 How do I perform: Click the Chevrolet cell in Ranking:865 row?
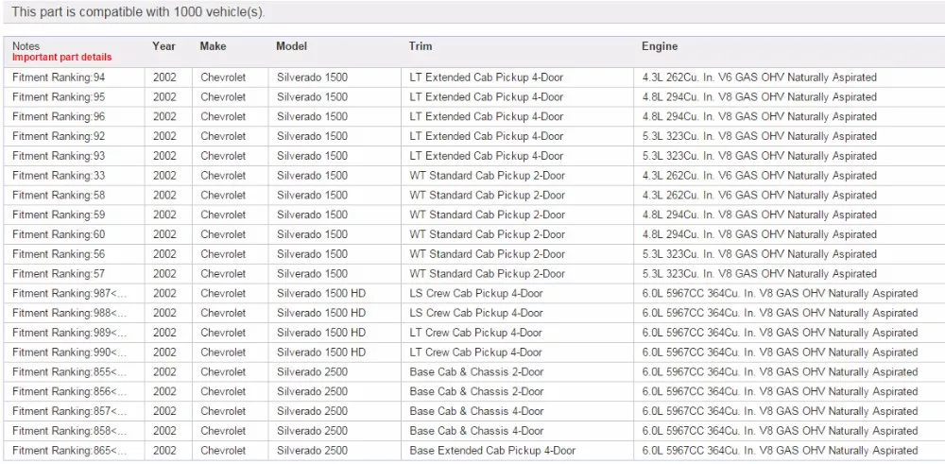coord(231,451)
